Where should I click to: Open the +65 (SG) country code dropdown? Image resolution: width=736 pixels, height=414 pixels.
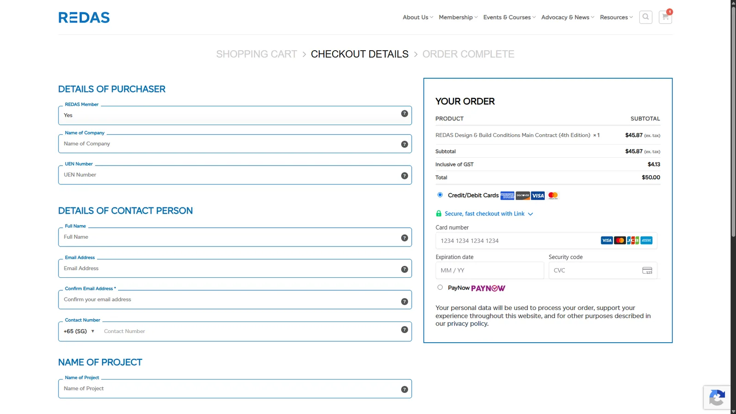pyautogui.click(x=79, y=331)
